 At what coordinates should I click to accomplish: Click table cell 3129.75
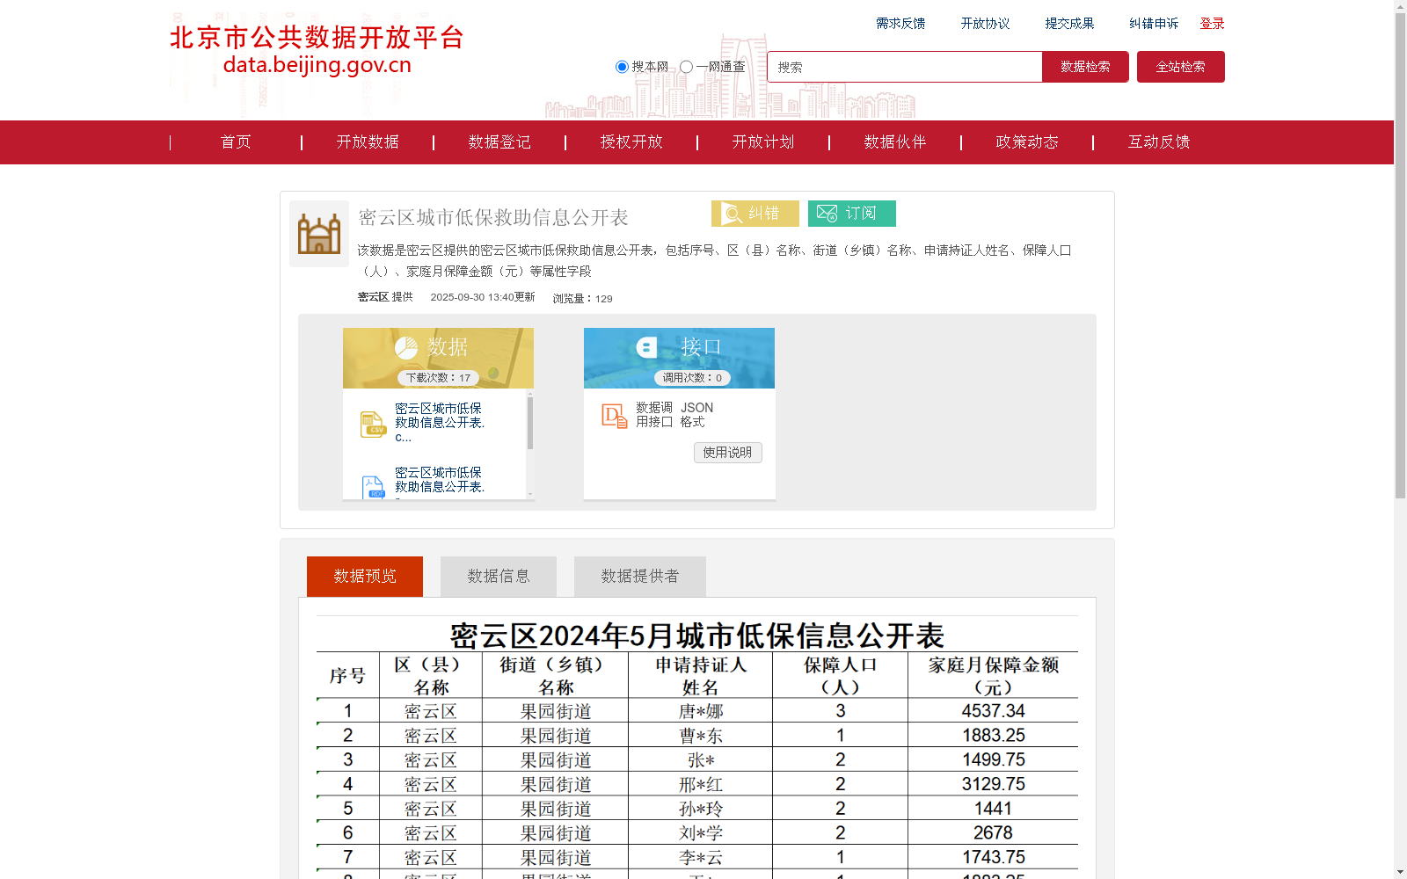tap(993, 784)
